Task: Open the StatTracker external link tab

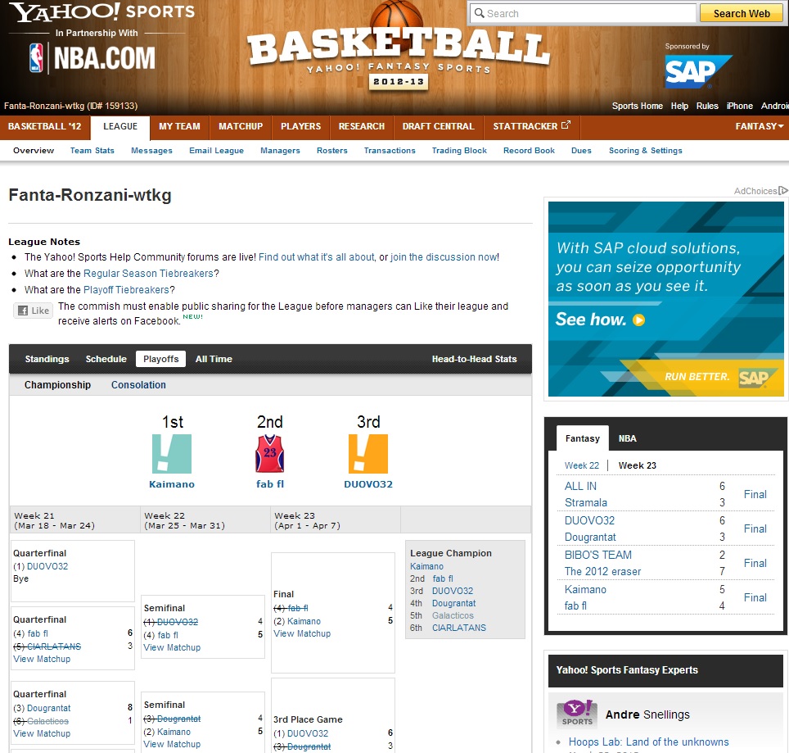Action: pos(531,126)
